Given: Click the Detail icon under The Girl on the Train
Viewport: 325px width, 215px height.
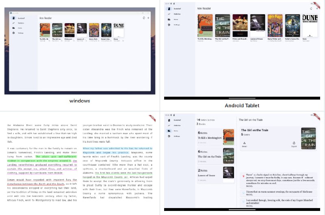Looking at the screenshot, I should [x=244, y=143].
